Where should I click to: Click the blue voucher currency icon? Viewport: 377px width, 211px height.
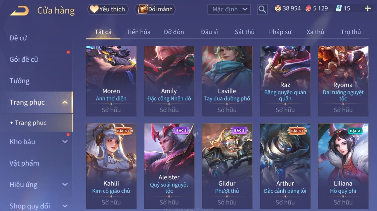click(x=339, y=9)
